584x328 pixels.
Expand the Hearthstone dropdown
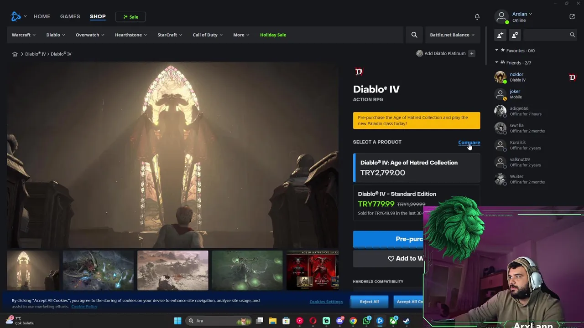(x=131, y=35)
